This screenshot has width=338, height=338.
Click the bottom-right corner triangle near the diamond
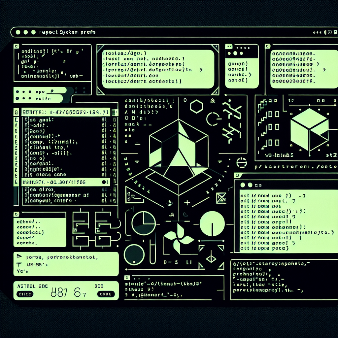221,266
